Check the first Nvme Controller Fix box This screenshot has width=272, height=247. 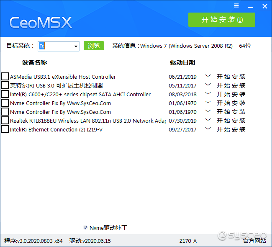tap(5, 103)
